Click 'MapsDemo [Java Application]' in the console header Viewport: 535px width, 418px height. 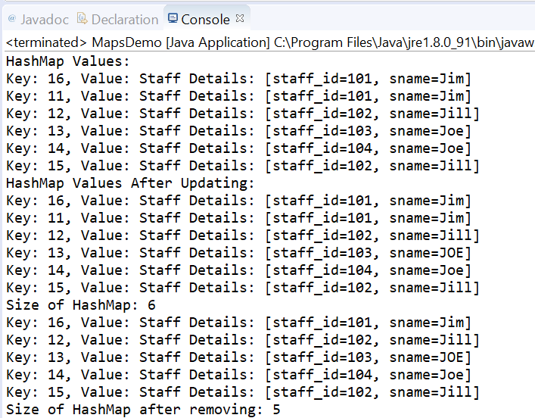tap(181, 42)
